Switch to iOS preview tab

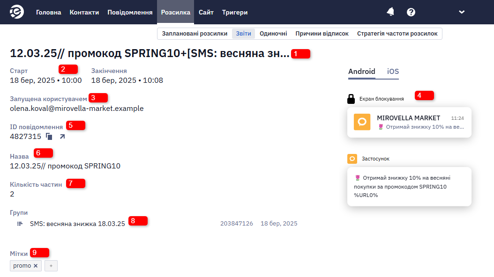[x=393, y=72]
